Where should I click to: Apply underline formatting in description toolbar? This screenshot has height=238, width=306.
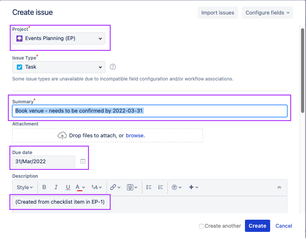[x=68, y=187]
